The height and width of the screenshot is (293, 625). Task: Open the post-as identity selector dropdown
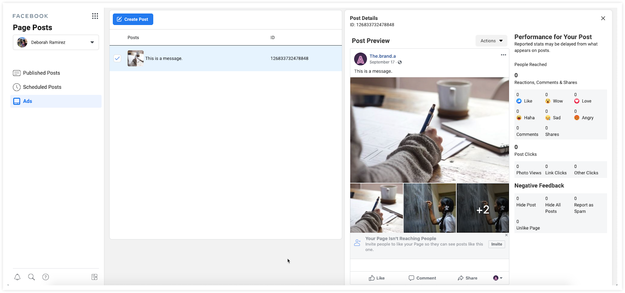pos(498,278)
